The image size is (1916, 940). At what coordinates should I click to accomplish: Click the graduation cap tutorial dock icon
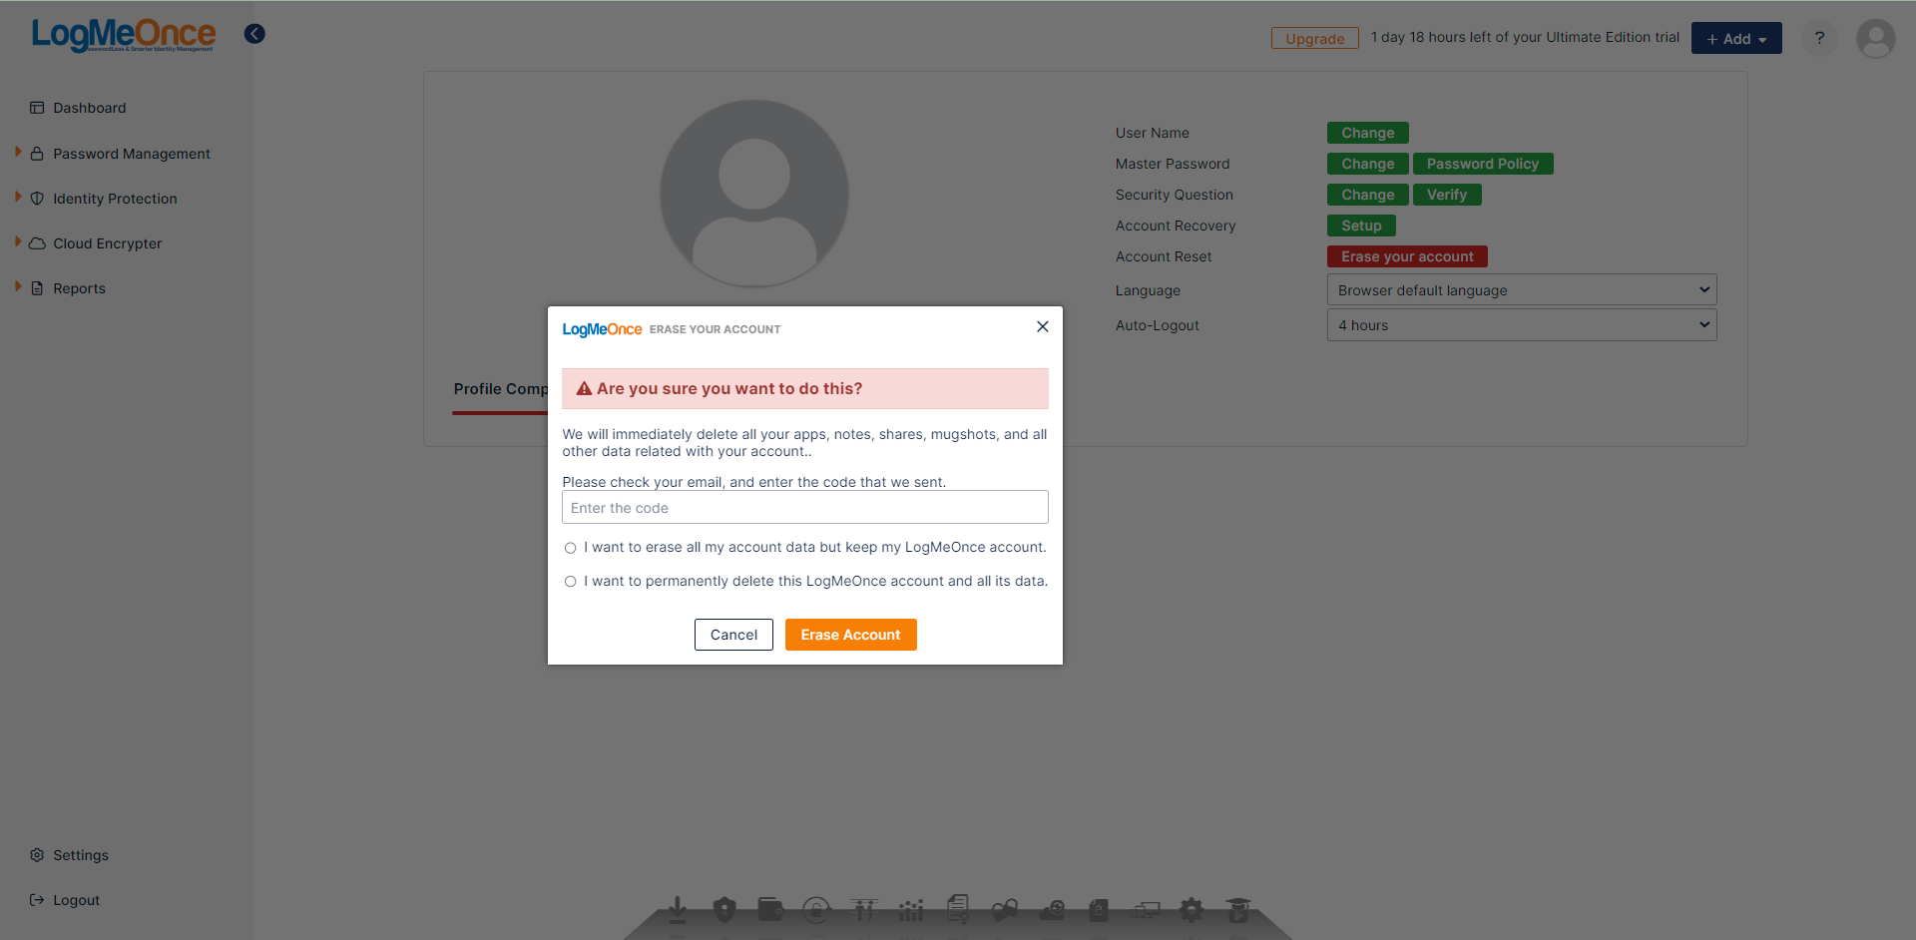pos(1238,909)
